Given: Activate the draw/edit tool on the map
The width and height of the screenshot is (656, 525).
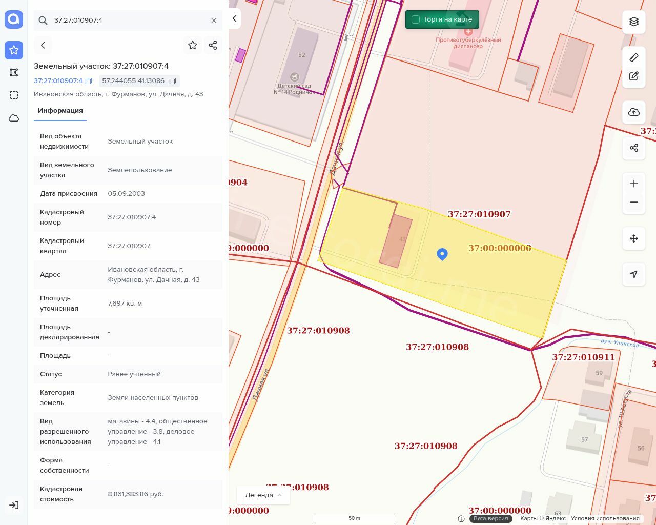Looking at the screenshot, I should click(634, 76).
